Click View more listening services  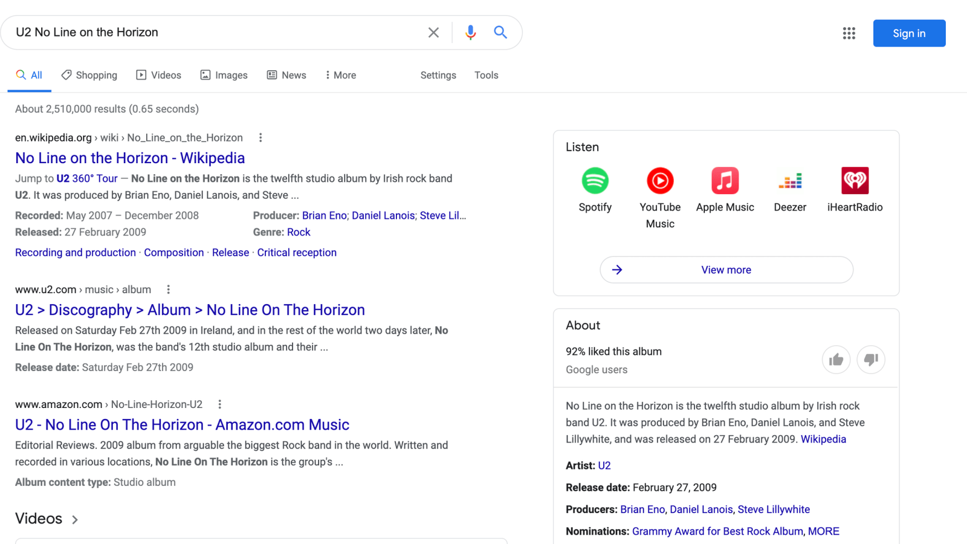pos(726,270)
